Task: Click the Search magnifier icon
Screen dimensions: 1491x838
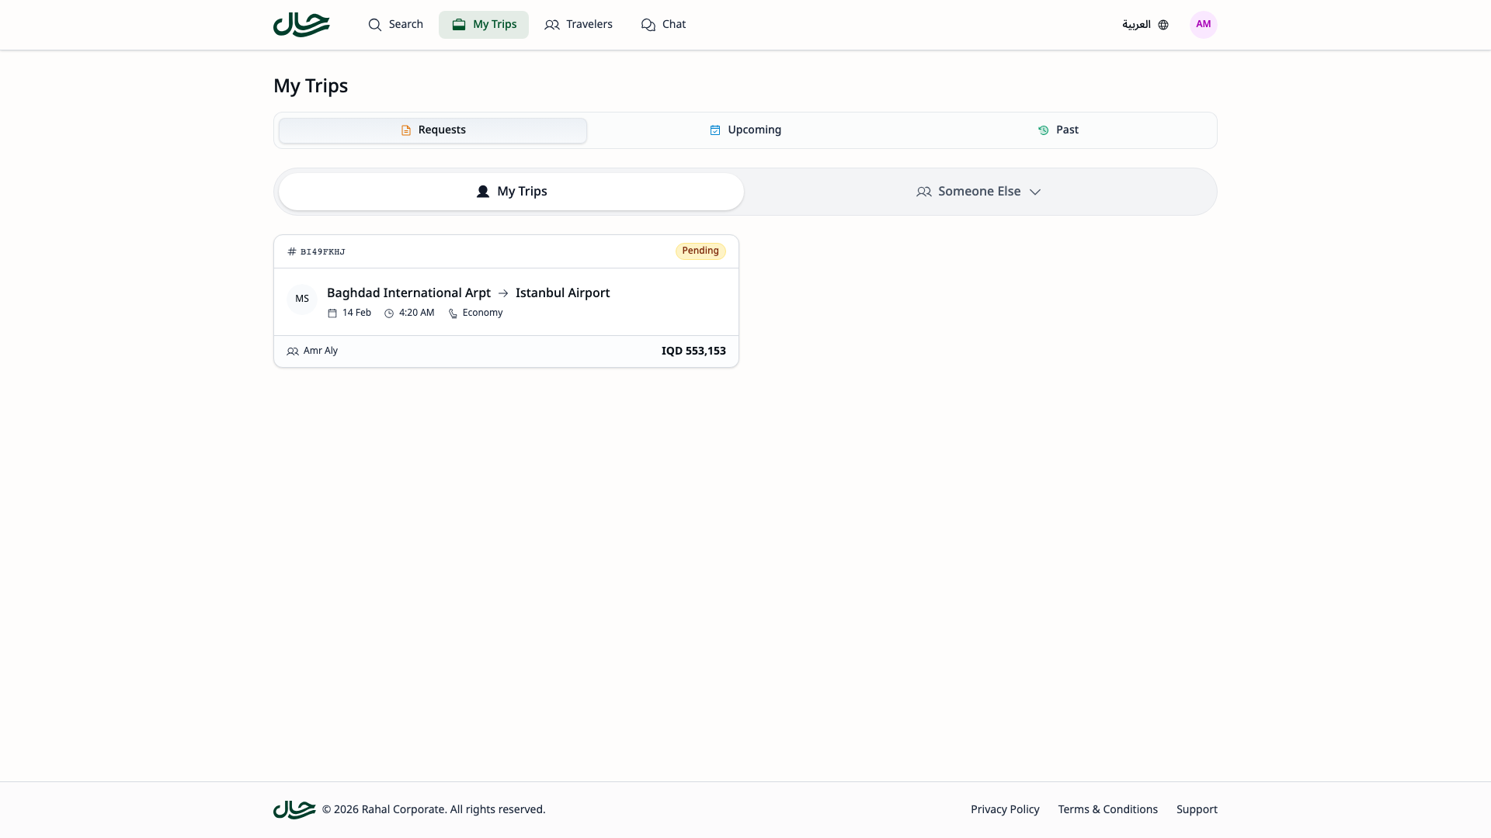Action: point(375,25)
